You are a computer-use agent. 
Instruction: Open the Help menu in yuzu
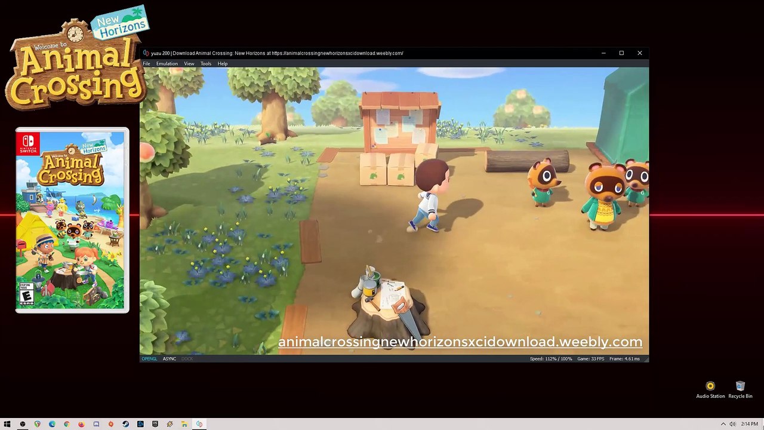click(223, 63)
